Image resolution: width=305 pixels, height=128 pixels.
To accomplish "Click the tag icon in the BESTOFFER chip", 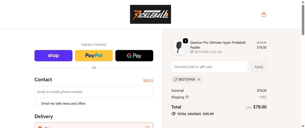I will click(175, 79).
